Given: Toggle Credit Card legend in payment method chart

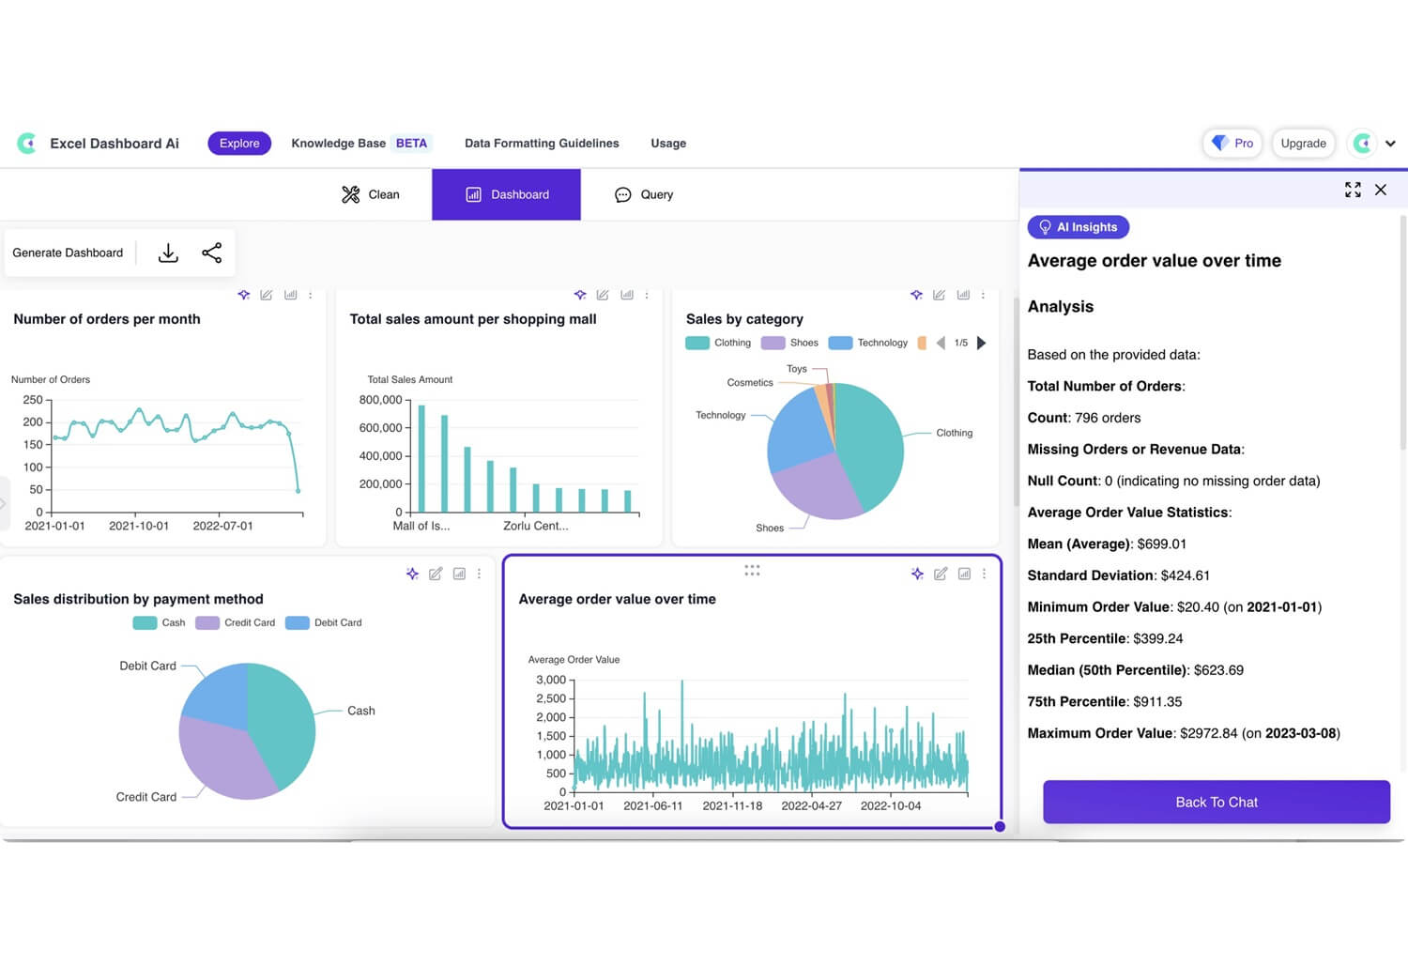Looking at the screenshot, I should tap(235, 622).
